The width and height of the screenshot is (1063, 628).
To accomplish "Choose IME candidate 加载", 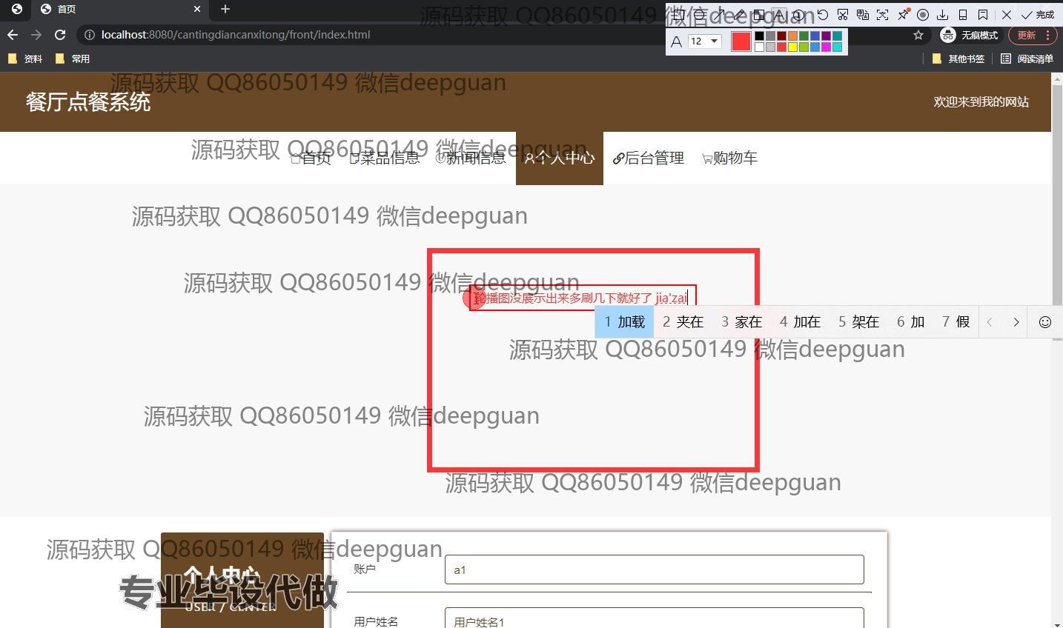I will point(624,322).
